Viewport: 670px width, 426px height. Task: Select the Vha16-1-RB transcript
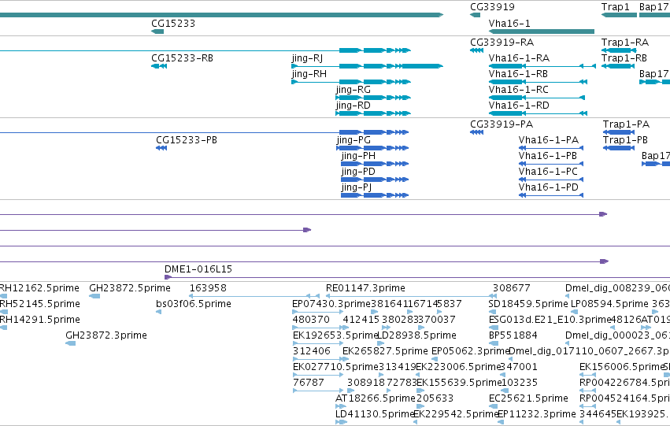click(538, 82)
